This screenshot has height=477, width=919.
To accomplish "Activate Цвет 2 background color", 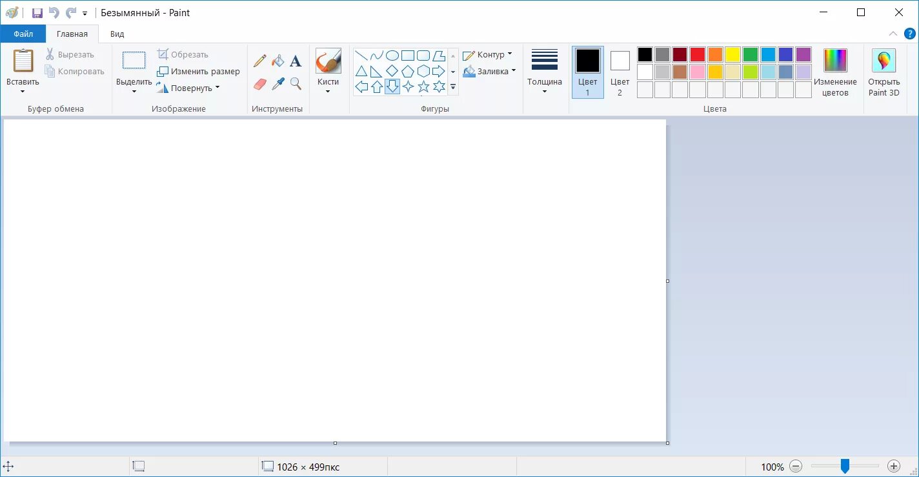I will point(620,72).
